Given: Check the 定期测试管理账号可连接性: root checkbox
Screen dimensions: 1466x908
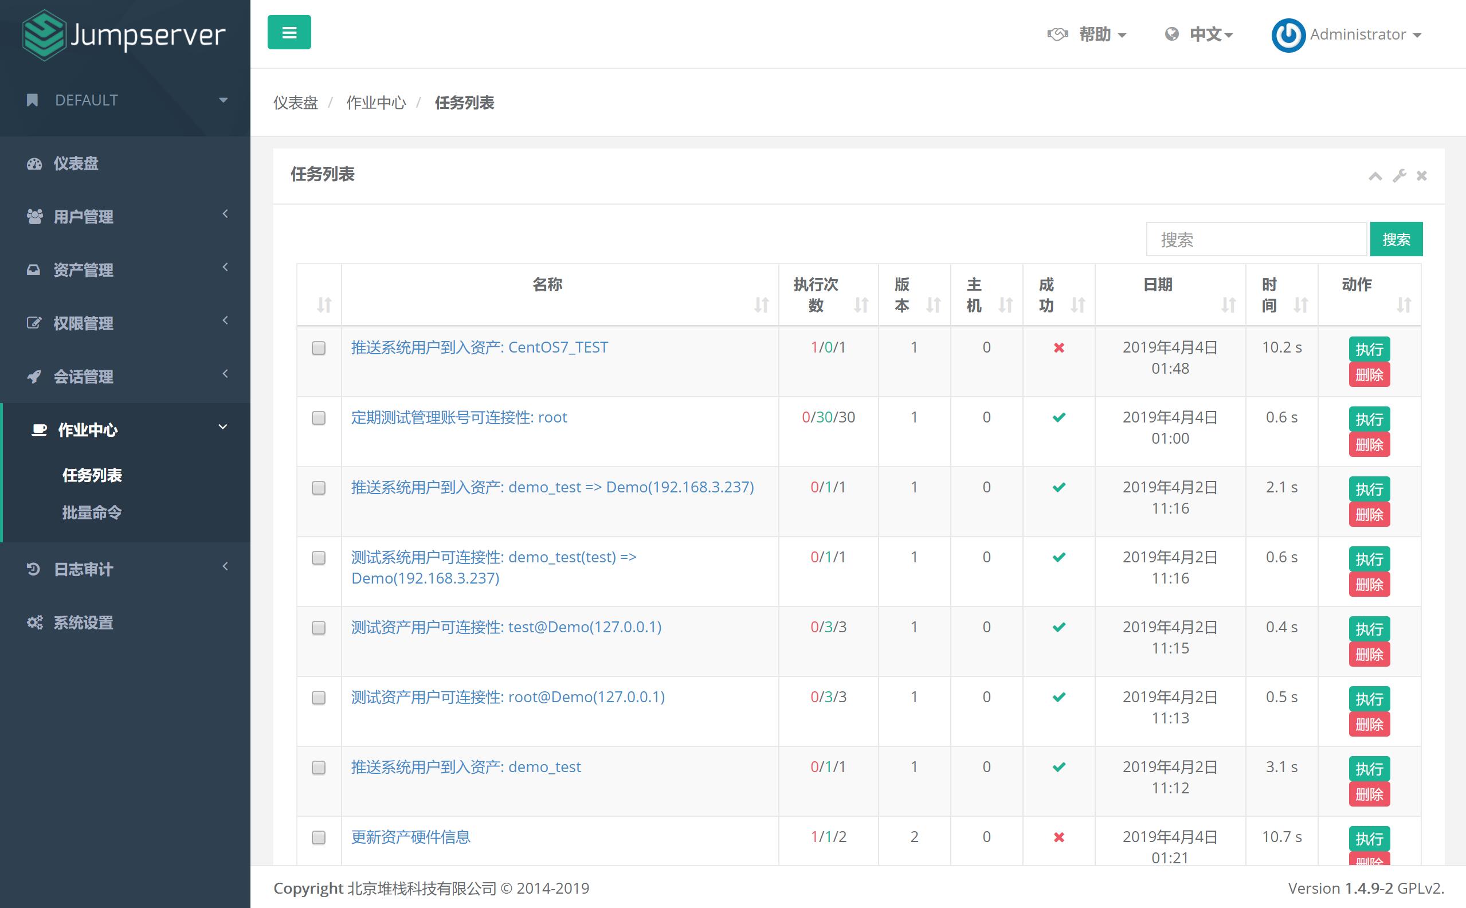Looking at the screenshot, I should pyautogui.click(x=319, y=418).
